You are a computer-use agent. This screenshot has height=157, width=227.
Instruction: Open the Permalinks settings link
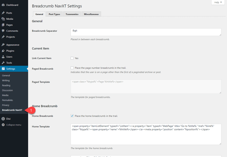point(7,100)
